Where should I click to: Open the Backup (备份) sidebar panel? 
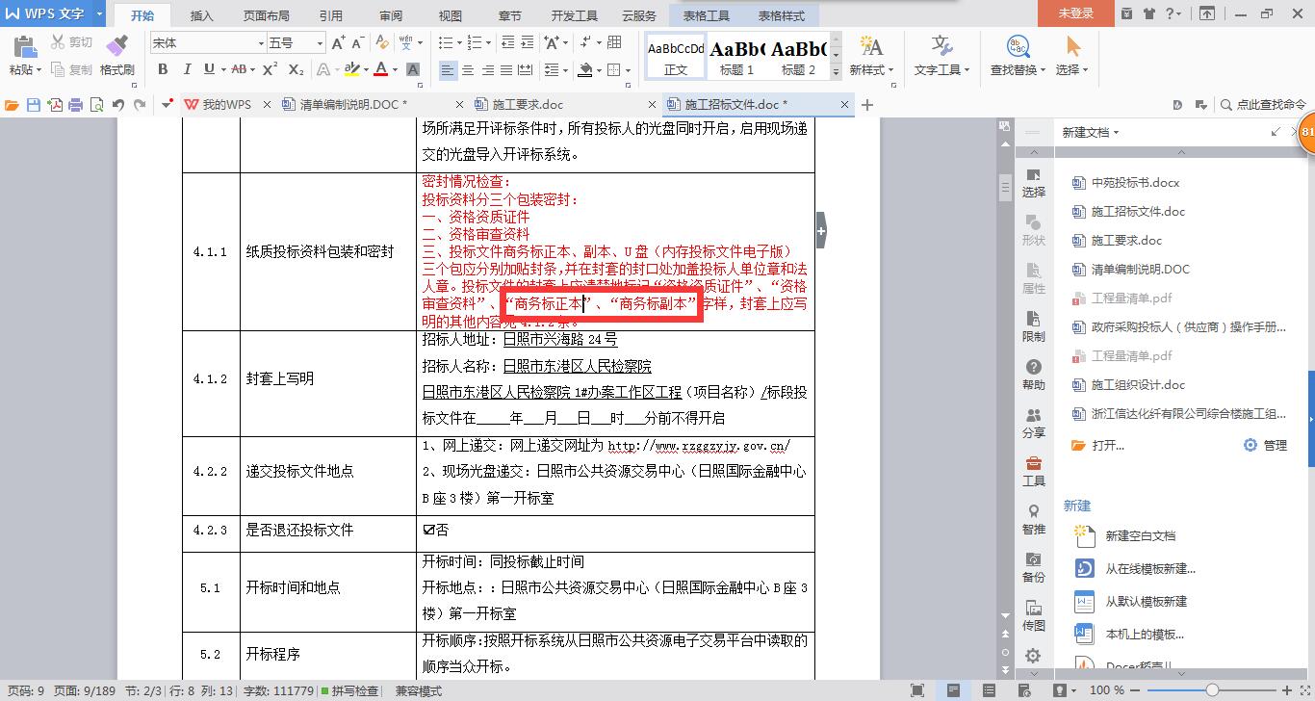coord(1033,566)
